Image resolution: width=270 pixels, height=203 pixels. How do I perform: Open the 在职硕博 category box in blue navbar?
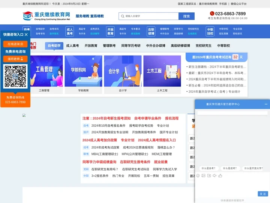click(151, 32)
